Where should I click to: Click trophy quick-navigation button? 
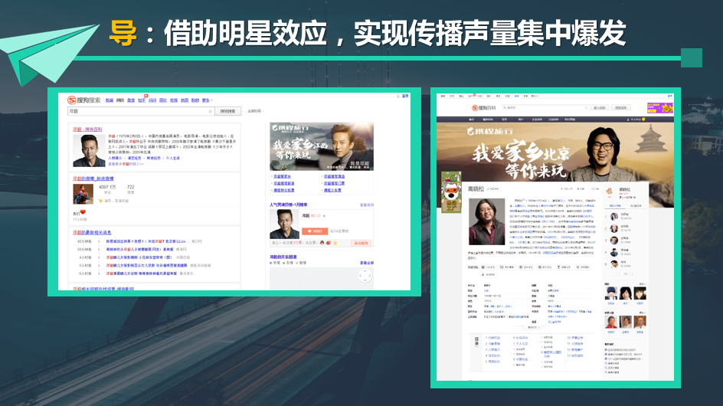pos(564,267)
